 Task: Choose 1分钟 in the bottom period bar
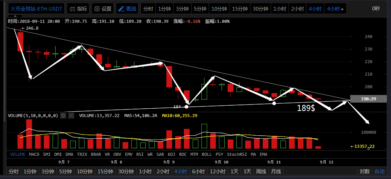point(30,171)
